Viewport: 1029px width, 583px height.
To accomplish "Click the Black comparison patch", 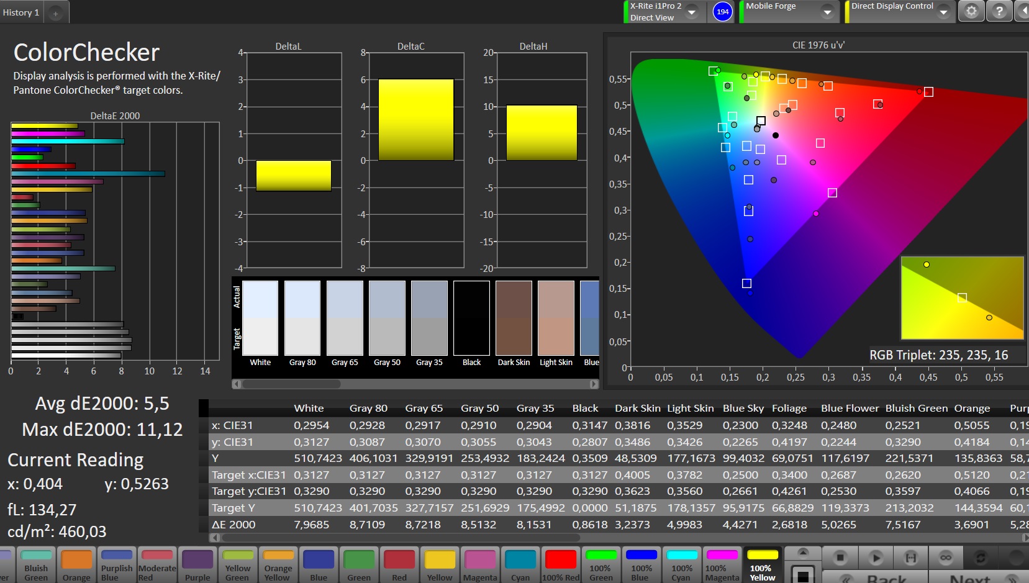I will click(471, 318).
